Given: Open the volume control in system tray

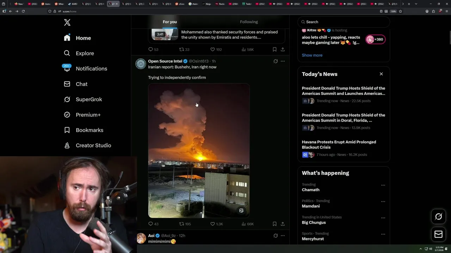Looking at the screenshot, I should point(431,249).
